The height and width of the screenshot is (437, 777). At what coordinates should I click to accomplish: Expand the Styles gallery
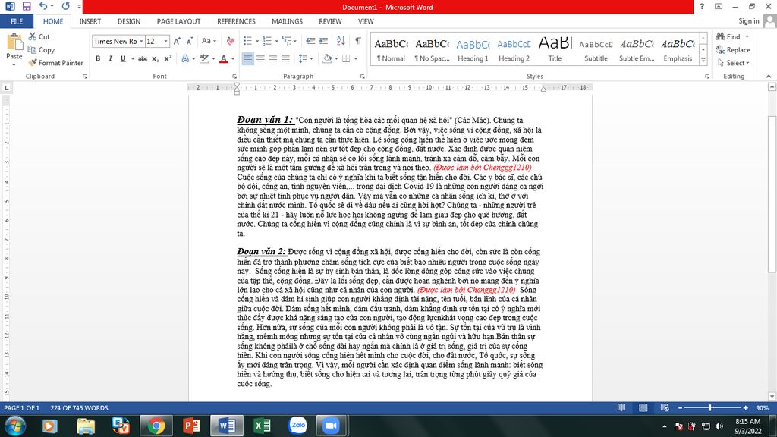tap(703, 61)
